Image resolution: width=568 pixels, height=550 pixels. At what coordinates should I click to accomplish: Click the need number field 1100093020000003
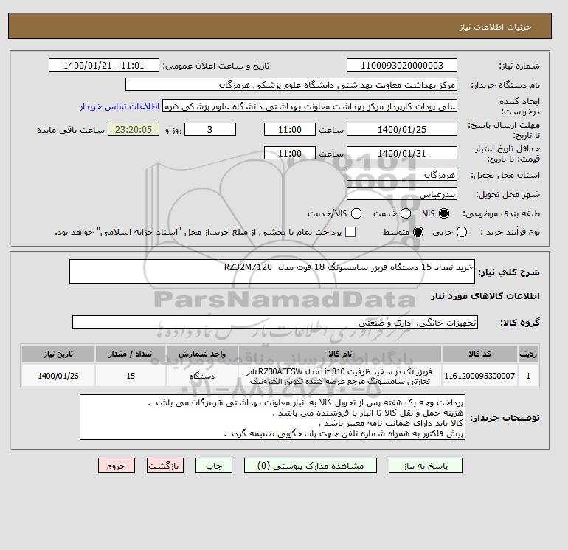point(402,65)
